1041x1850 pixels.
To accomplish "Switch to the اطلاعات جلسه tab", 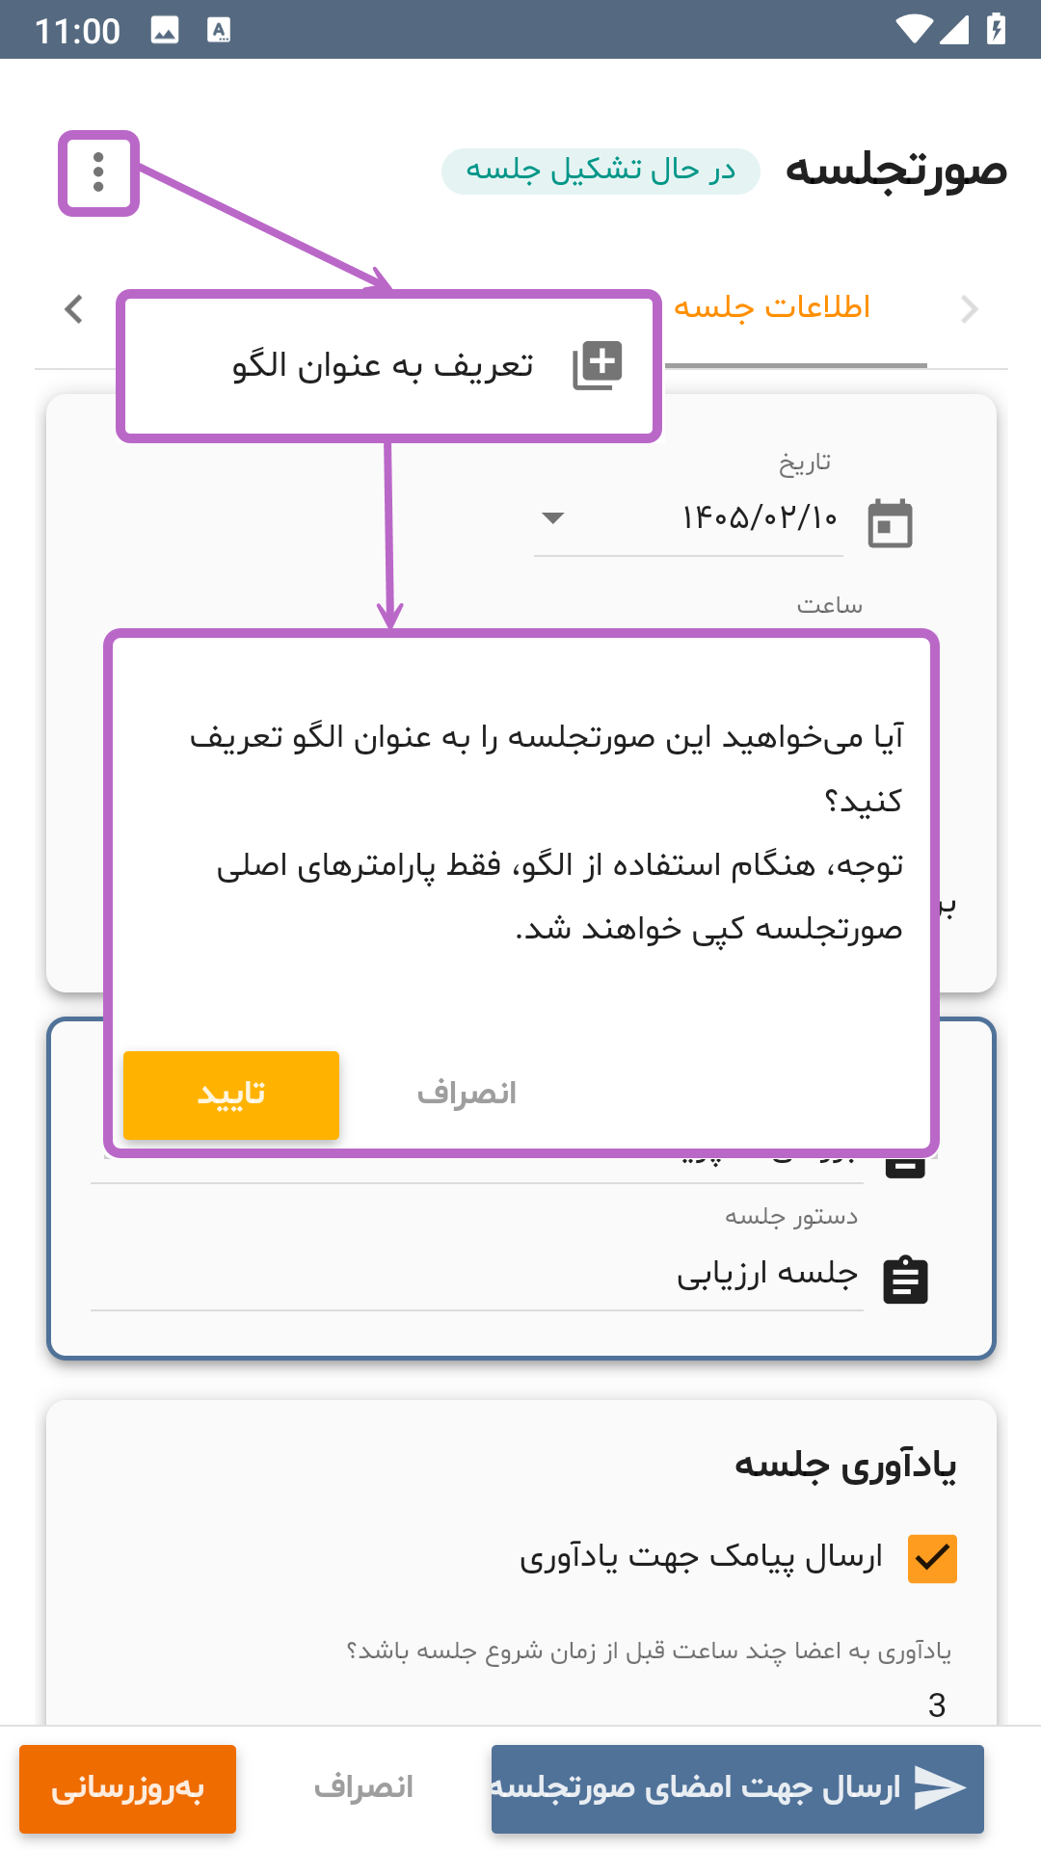I will tap(772, 307).
